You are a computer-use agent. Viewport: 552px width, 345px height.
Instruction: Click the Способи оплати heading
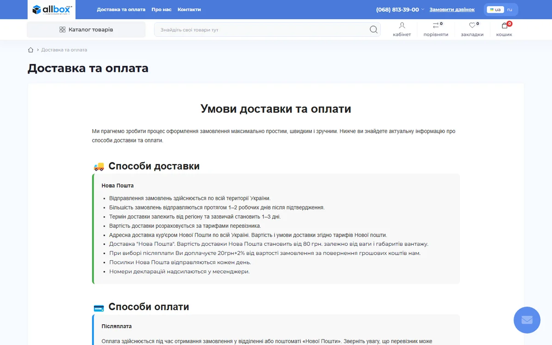pyautogui.click(x=149, y=307)
